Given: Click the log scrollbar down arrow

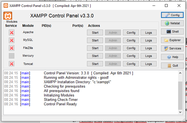Looking at the screenshot, I should click(180, 112).
